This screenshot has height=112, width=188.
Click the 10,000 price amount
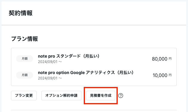(x=160, y=75)
